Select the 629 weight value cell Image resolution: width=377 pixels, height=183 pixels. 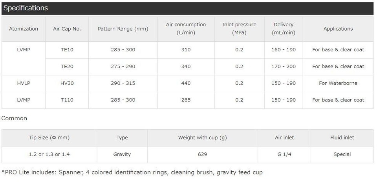coord(203,155)
